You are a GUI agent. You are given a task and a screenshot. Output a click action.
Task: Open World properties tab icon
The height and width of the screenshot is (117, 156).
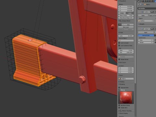149,1
